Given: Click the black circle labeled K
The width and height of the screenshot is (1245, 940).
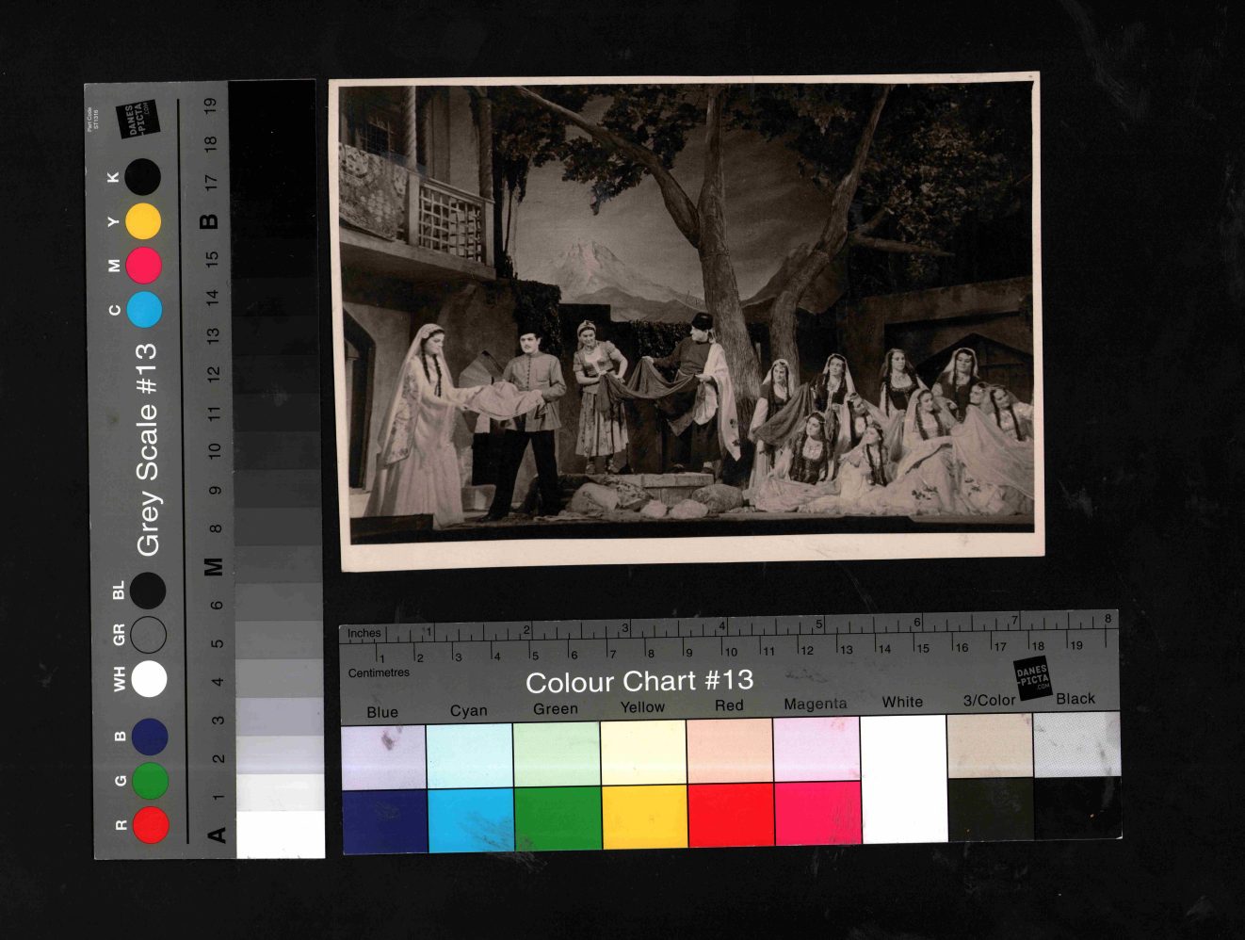Looking at the screenshot, I should [143, 176].
